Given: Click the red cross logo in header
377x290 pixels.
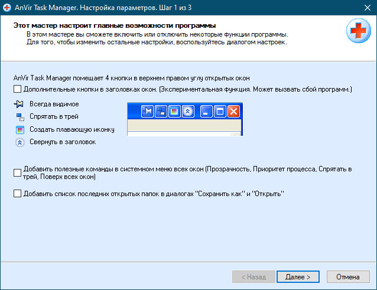Looking at the screenshot, I should (358, 31).
